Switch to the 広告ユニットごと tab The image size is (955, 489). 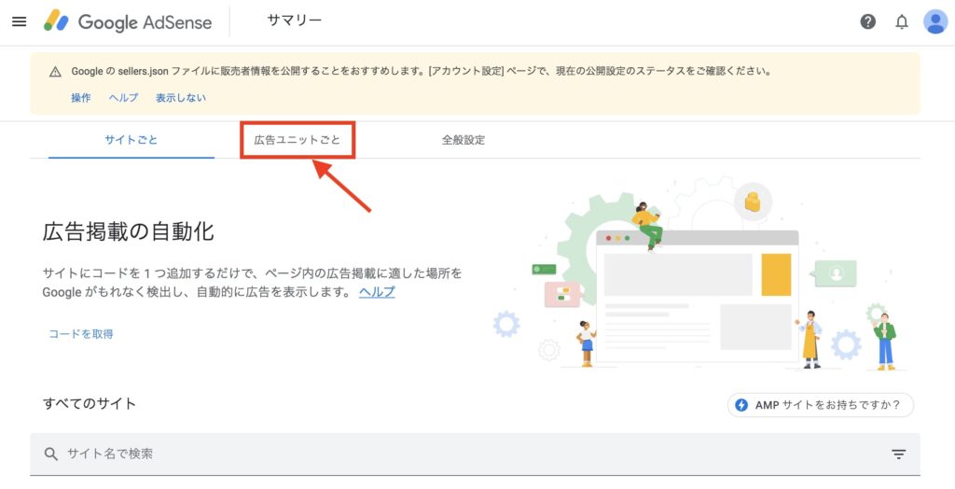click(x=298, y=140)
